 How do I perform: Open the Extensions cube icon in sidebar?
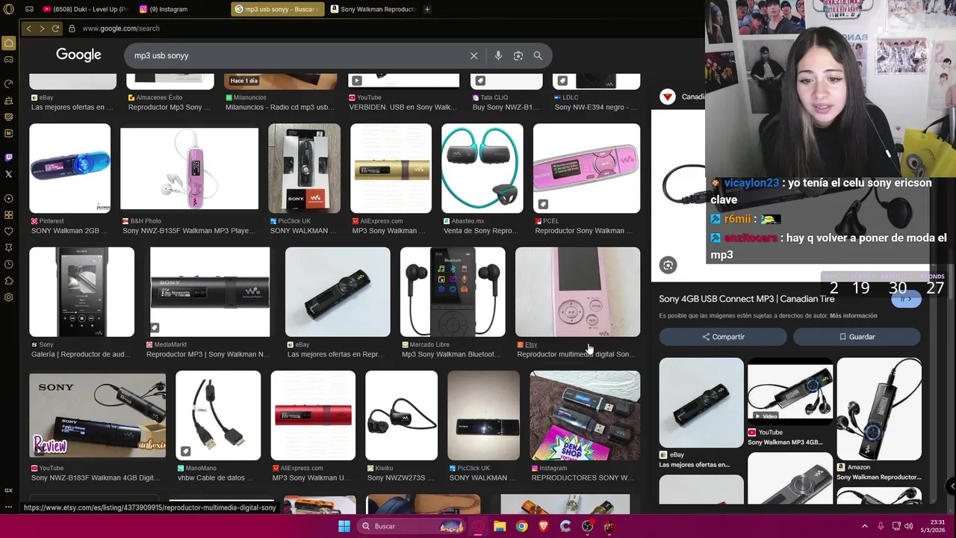[9, 281]
